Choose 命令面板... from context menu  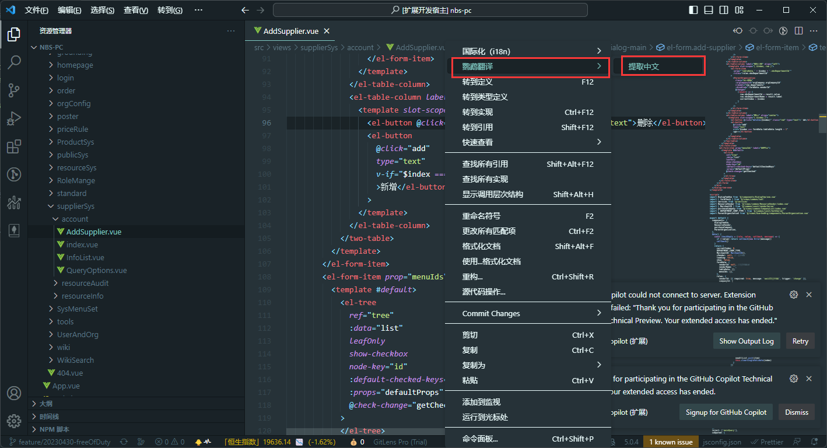(528, 439)
